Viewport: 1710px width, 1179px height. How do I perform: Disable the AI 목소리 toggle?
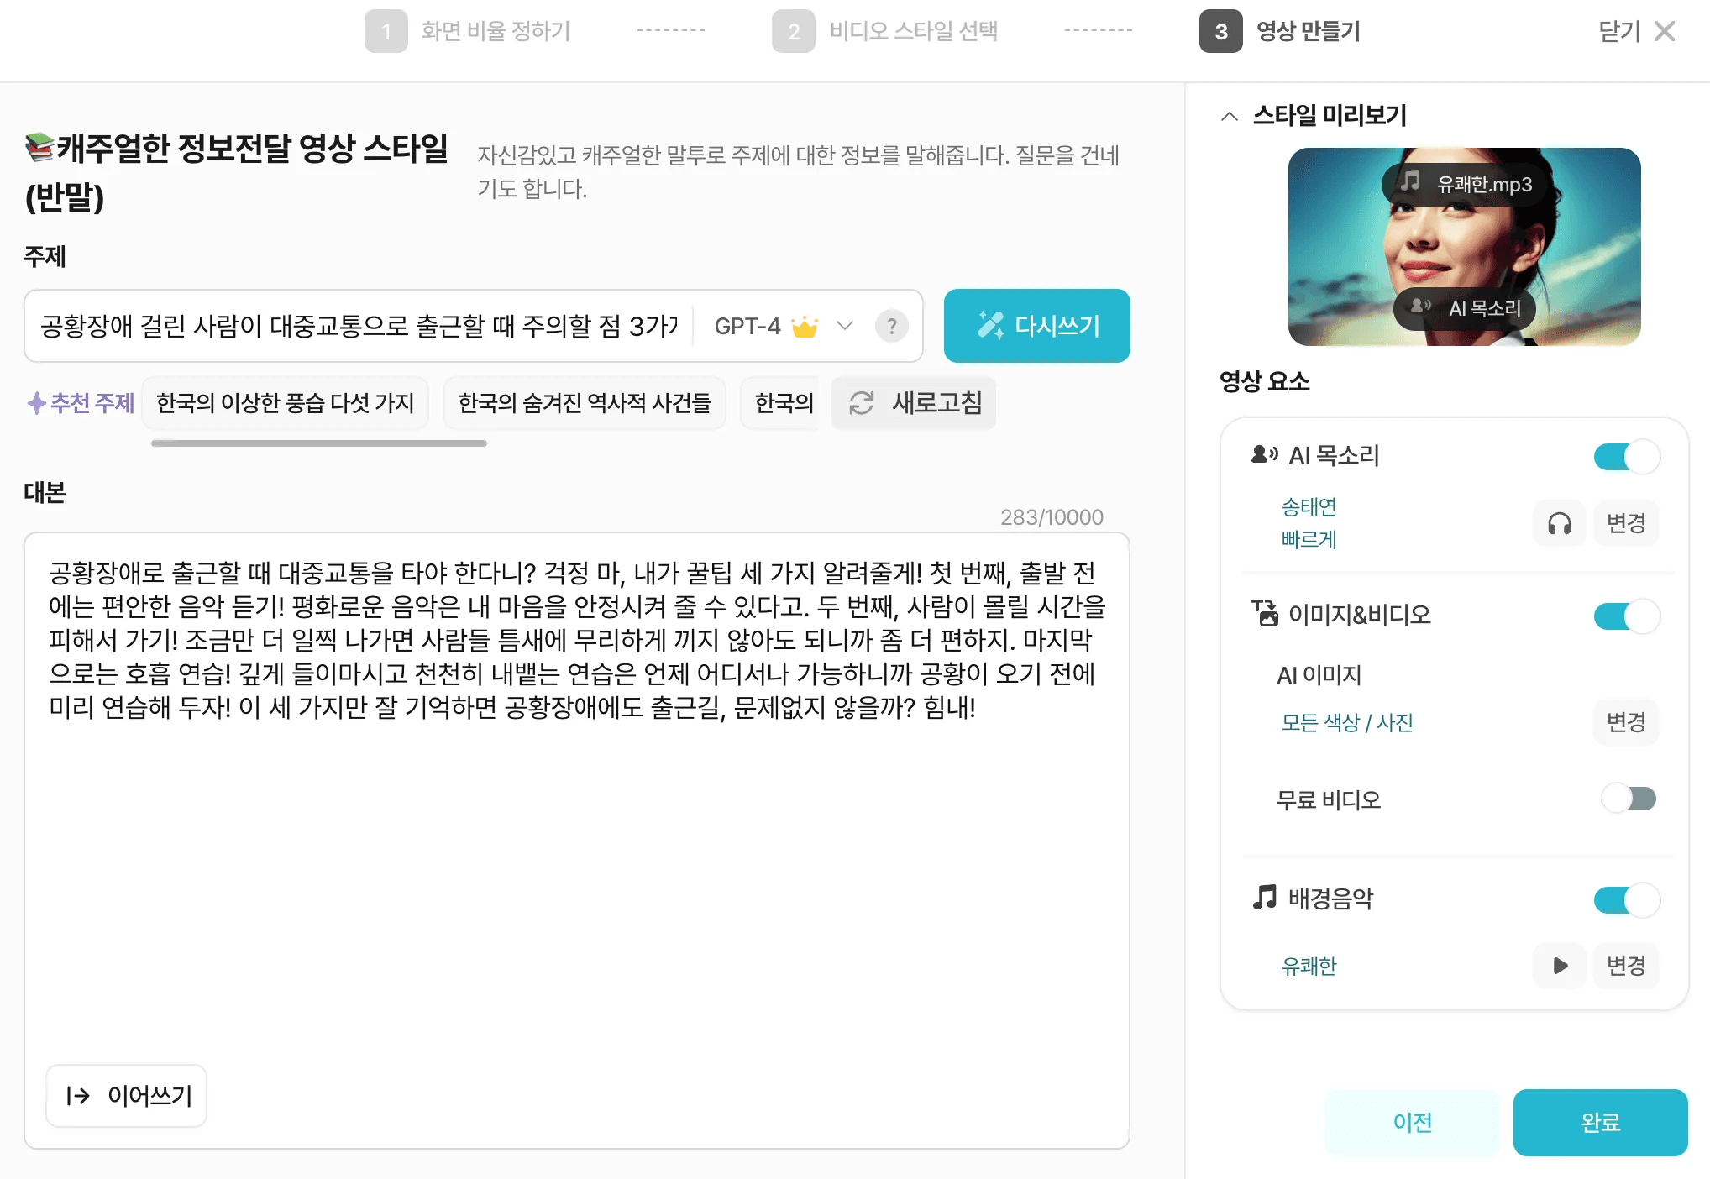(1626, 456)
